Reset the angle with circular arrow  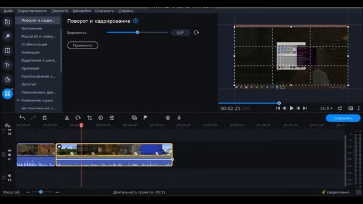click(196, 33)
